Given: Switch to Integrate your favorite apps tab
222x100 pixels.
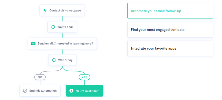Looking at the screenshot, I should tap(170, 49).
